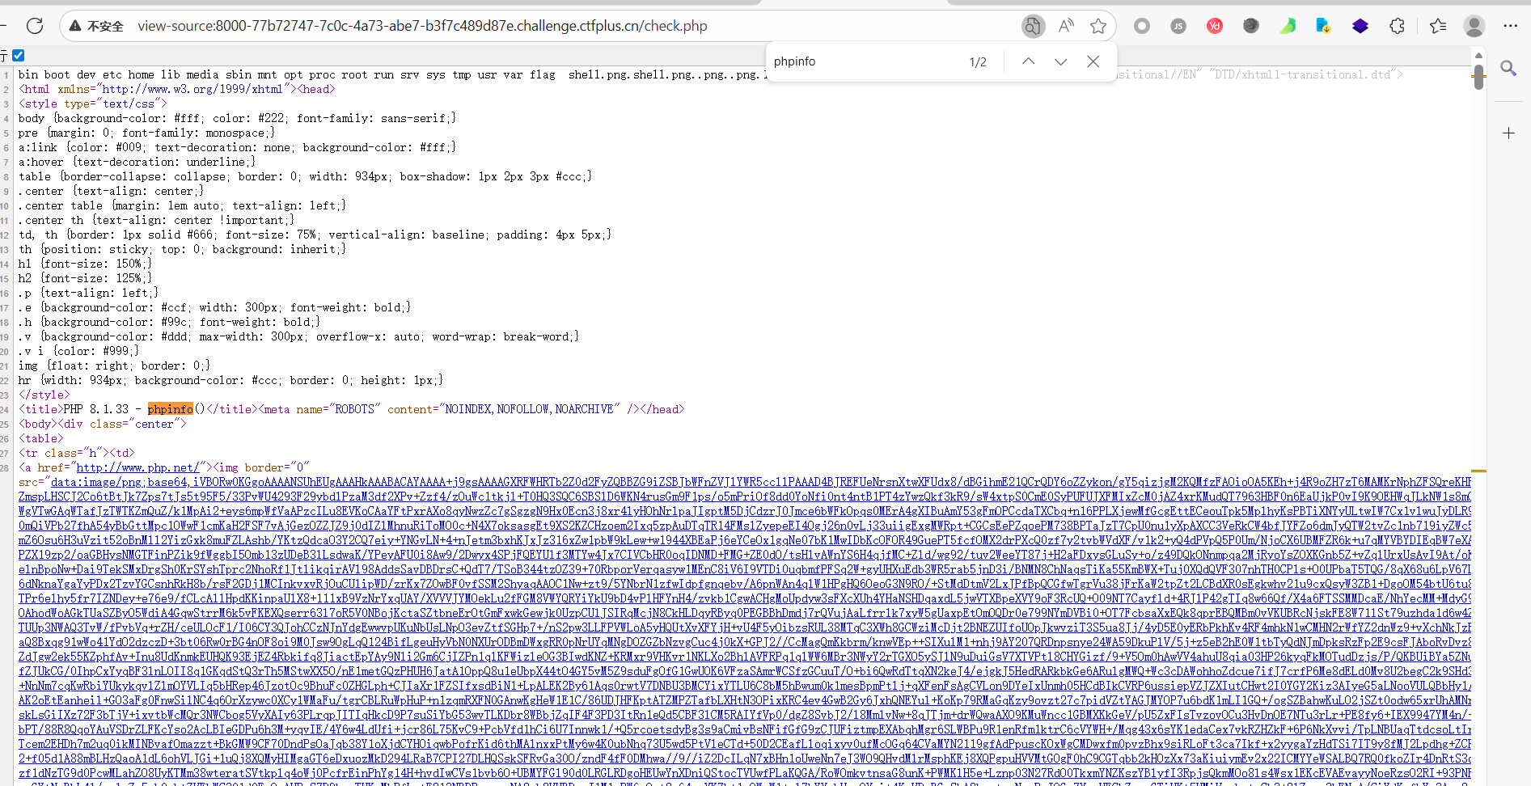Click the vertical scrollbar up arrow
The width and height of the screenshot is (1531, 786).
[x=1478, y=56]
